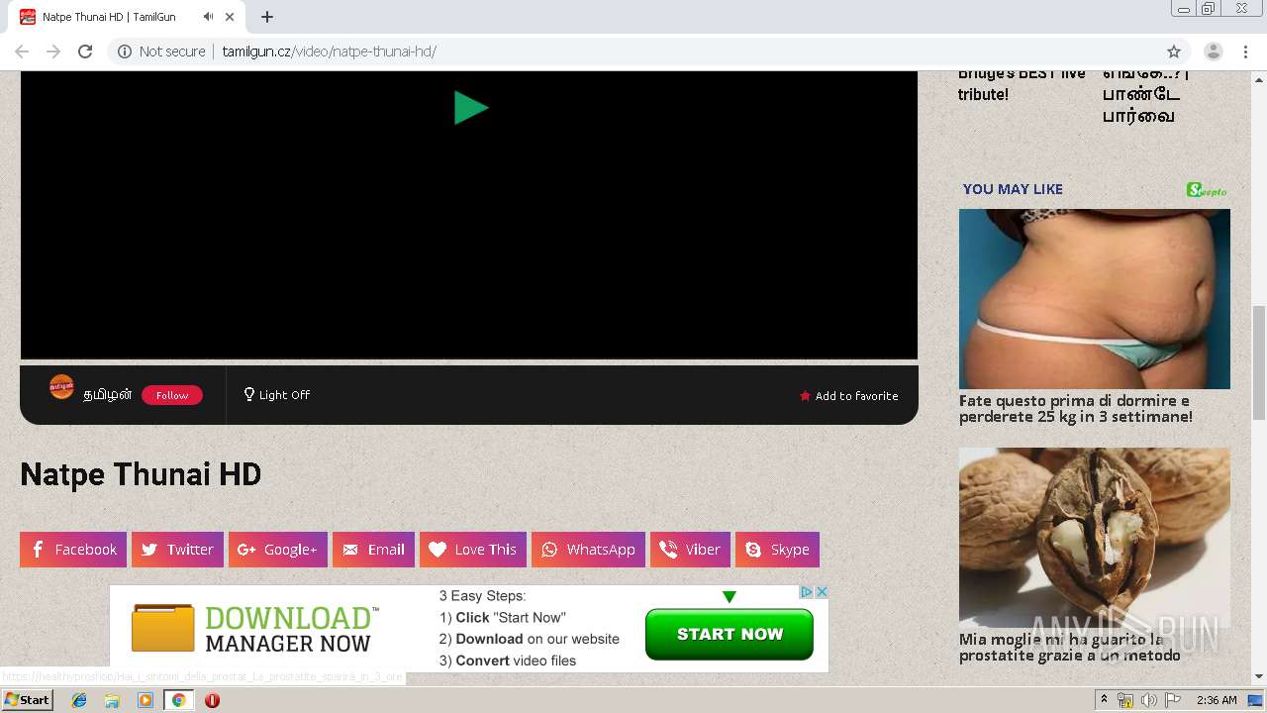Open a new browser tab
The width and height of the screenshot is (1267, 713).
(x=267, y=17)
